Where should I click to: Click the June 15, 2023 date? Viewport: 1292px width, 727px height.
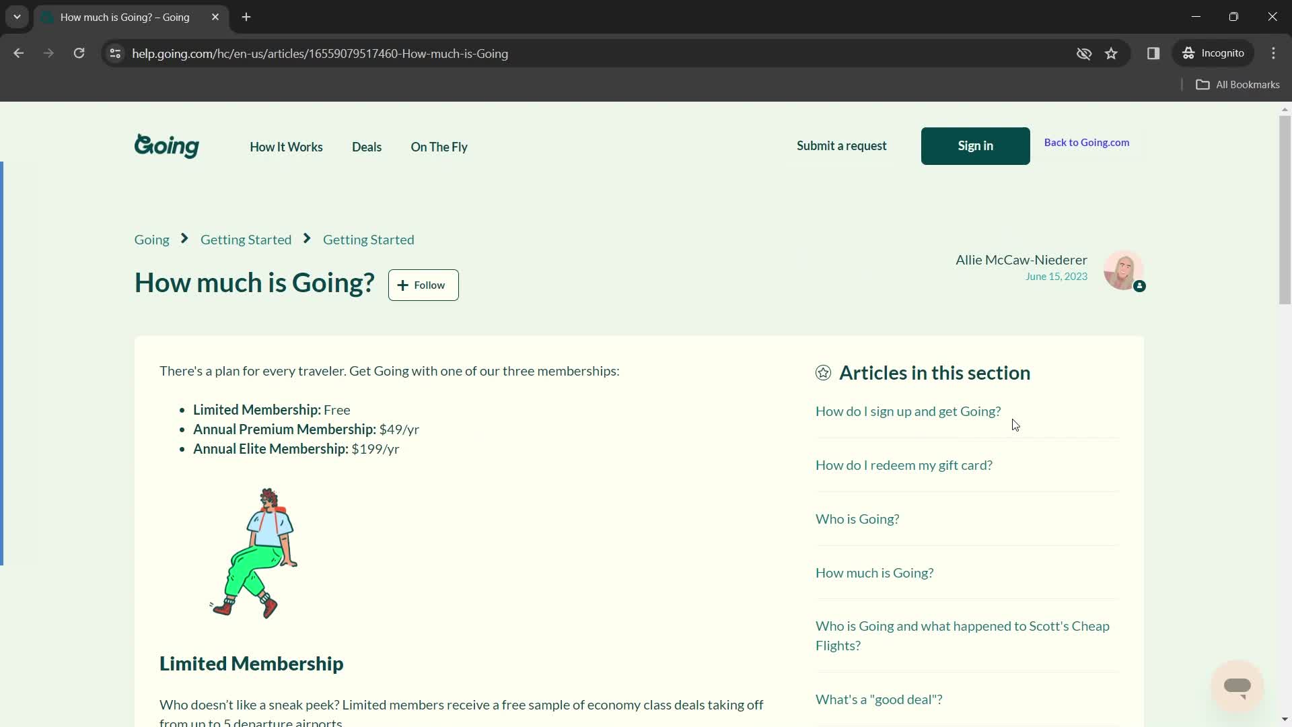coord(1056,276)
